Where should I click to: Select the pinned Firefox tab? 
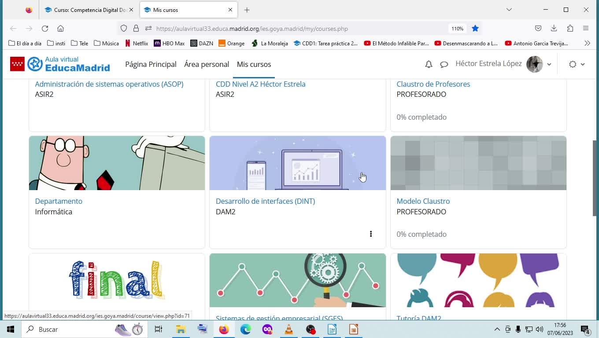[29, 10]
